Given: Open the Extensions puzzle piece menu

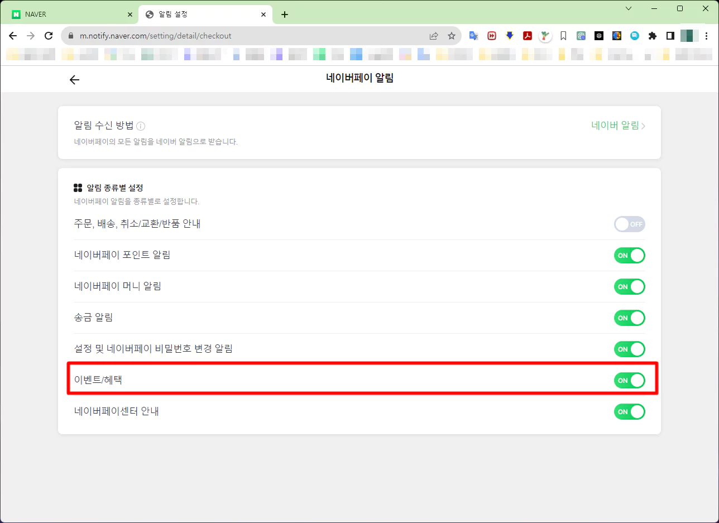Looking at the screenshot, I should tap(652, 36).
